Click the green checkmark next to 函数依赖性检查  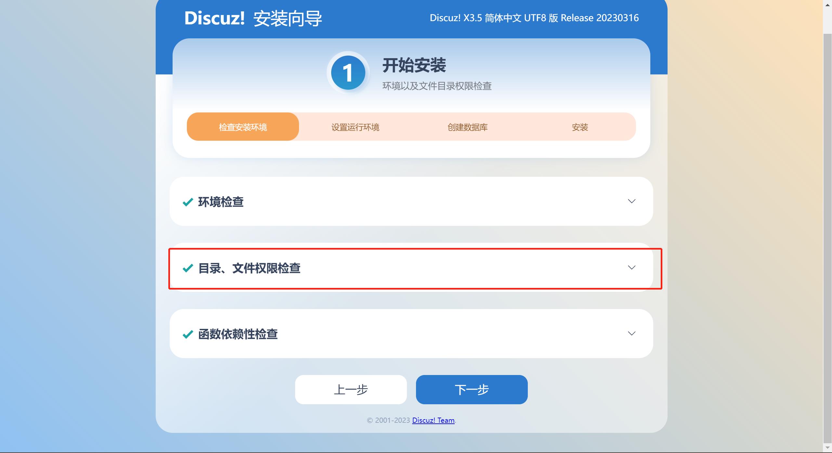(188, 334)
